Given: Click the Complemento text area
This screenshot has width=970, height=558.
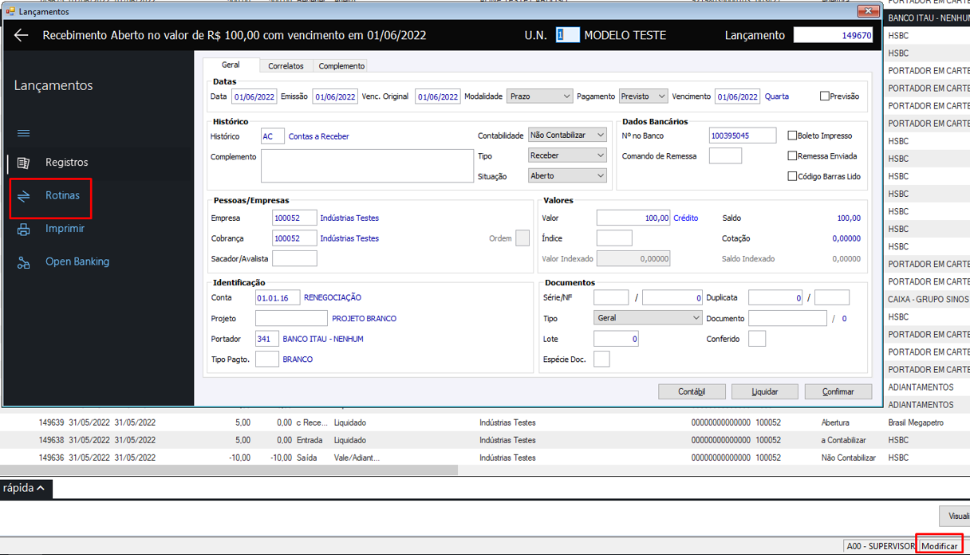Looking at the screenshot, I should point(367,166).
